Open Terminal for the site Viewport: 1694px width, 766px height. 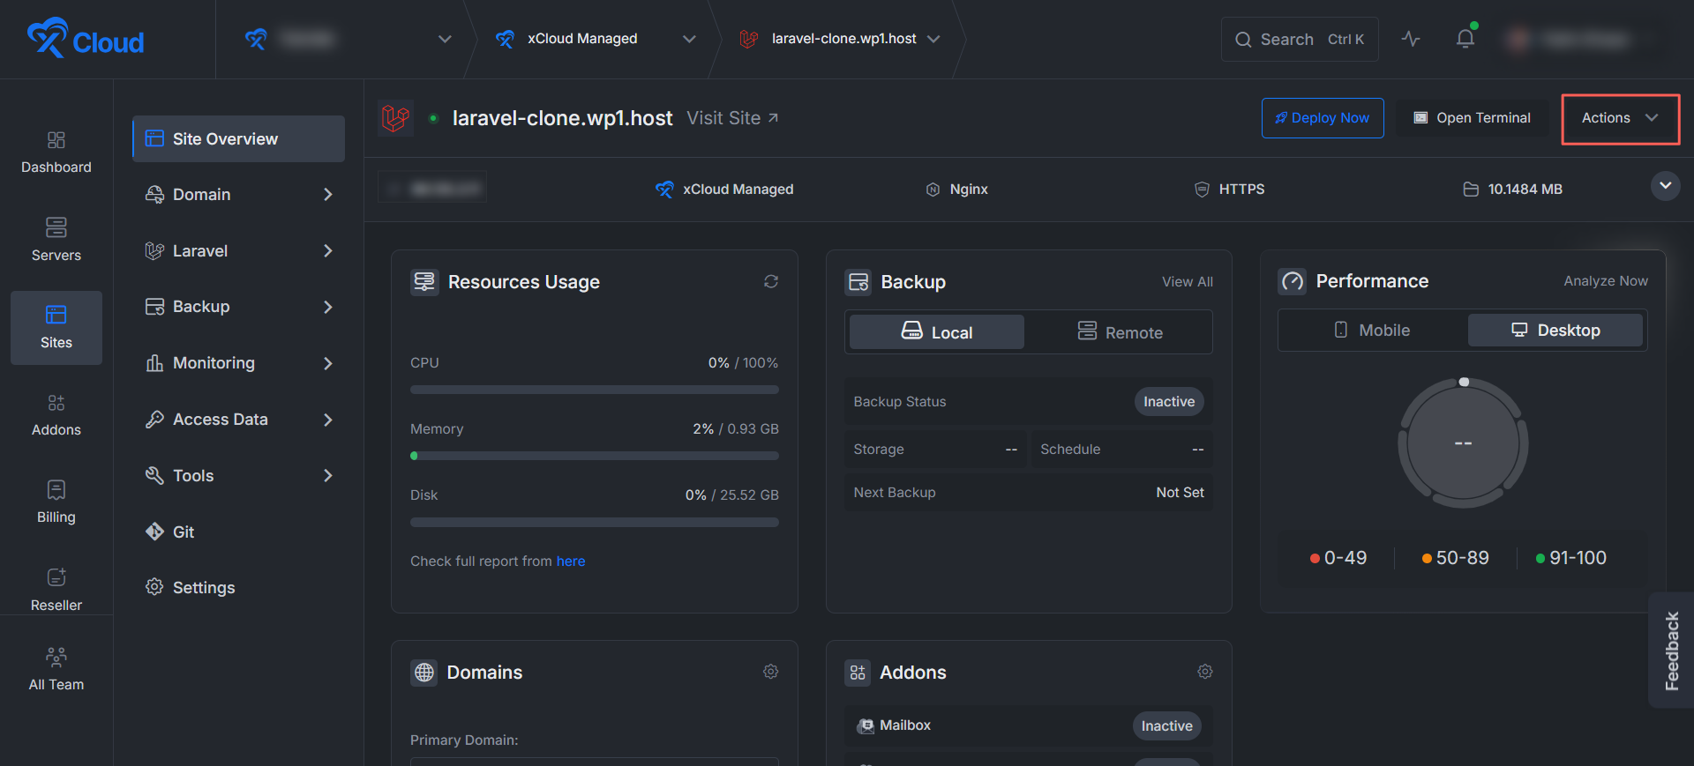click(x=1473, y=118)
